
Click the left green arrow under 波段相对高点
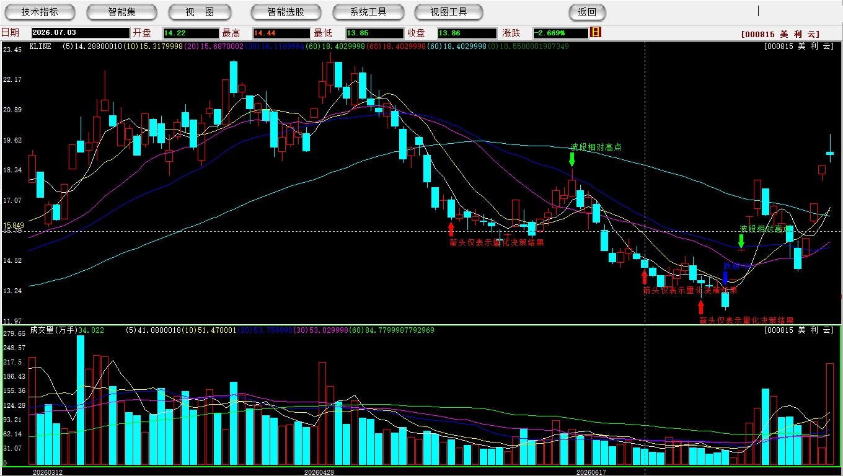[572, 159]
